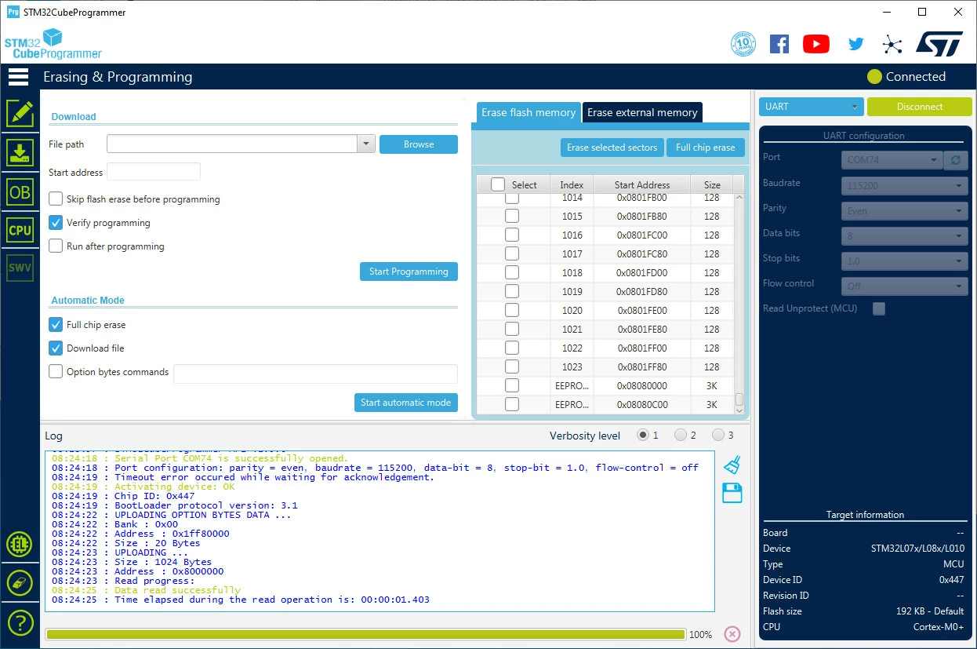Open Memory & File editing pencil icon
977x649 pixels.
(x=20, y=114)
